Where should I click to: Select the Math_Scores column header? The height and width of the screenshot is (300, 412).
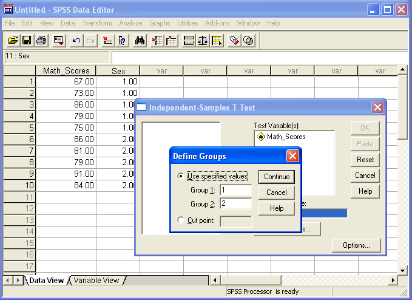[66, 70]
